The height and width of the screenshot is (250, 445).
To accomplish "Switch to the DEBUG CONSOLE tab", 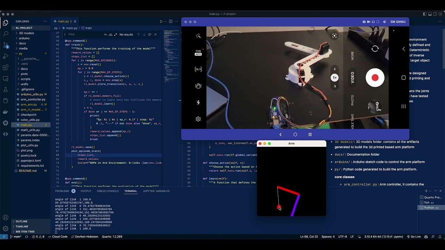I will [108, 191].
